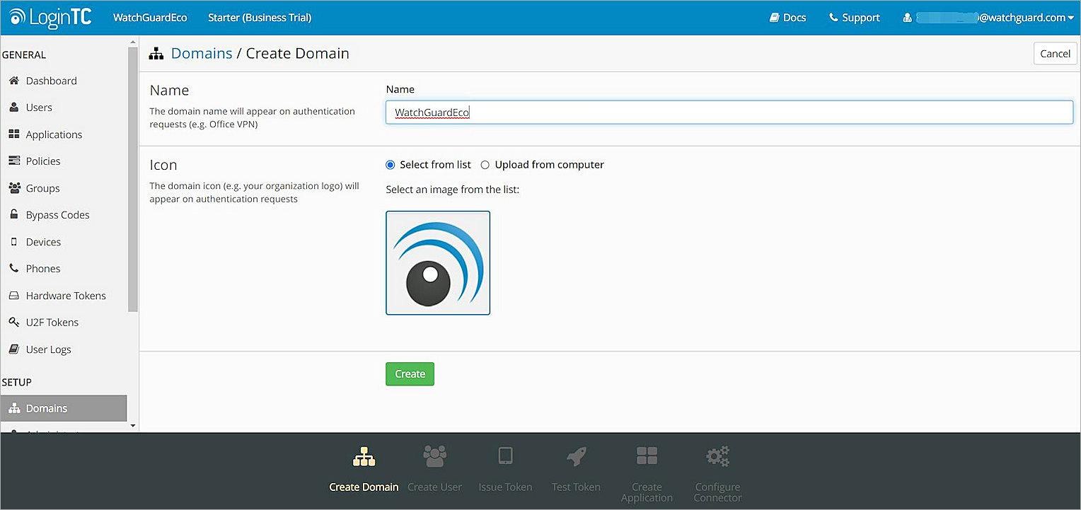Open the Hardware Tokens page
The height and width of the screenshot is (510, 1081).
coord(65,295)
